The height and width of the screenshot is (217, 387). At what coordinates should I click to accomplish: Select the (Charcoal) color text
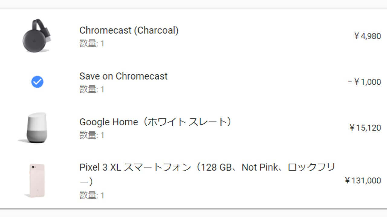click(156, 30)
